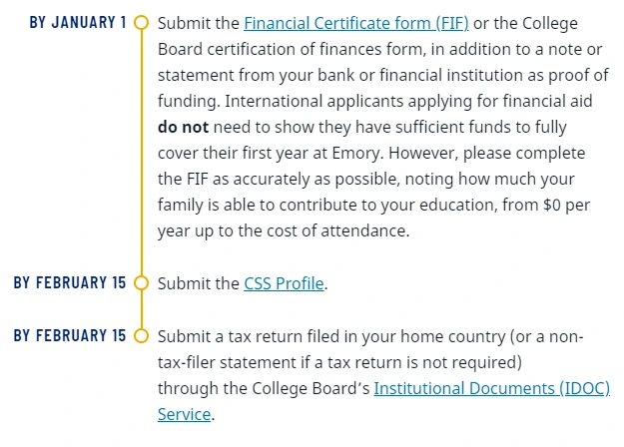This screenshot has height=447, width=624.
Task: Click the underlined 'Service' link text
Action: coord(184,413)
